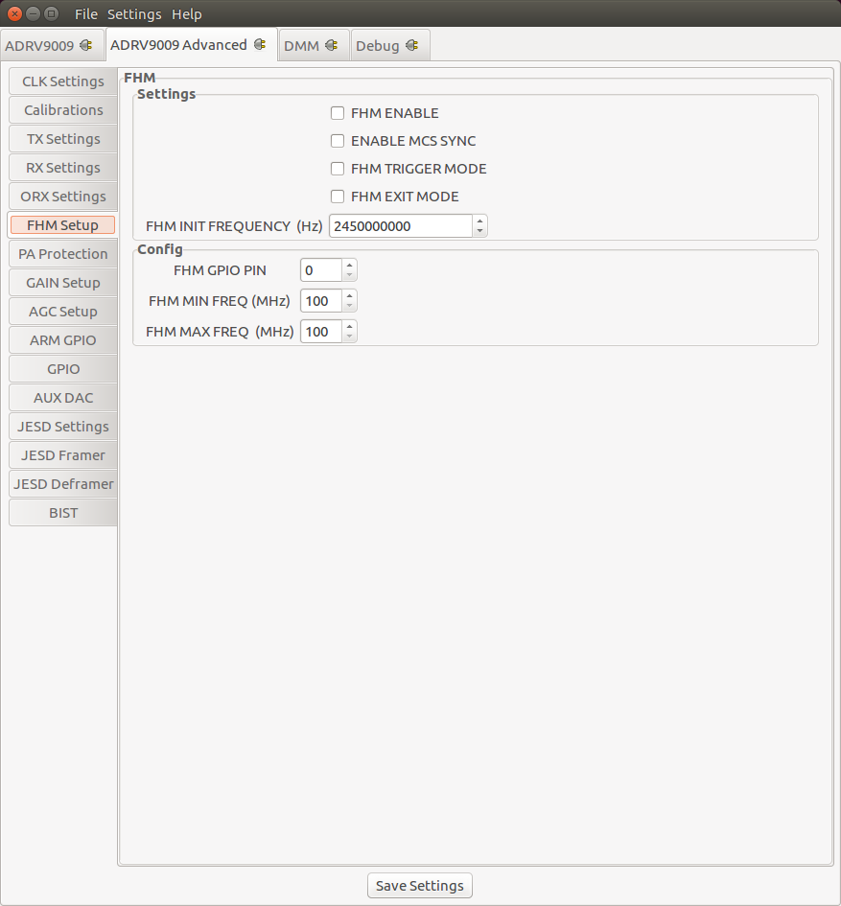Image resolution: width=841 pixels, height=906 pixels.
Task: Toggle FHM TRIGGER MODE on
Action: click(338, 169)
